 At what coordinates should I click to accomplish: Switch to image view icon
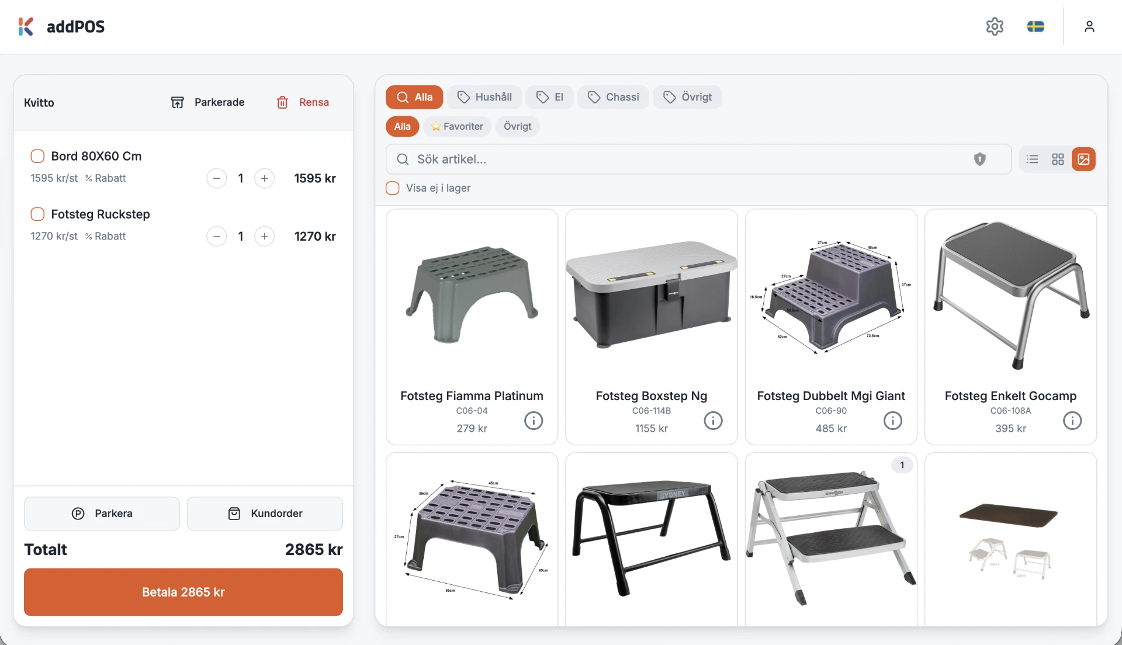click(1083, 159)
